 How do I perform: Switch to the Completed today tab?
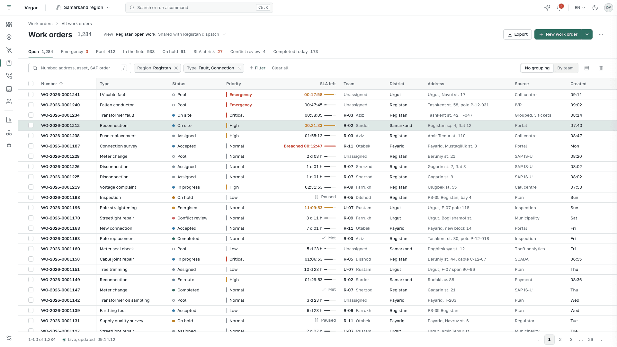click(x=295, y=52)
